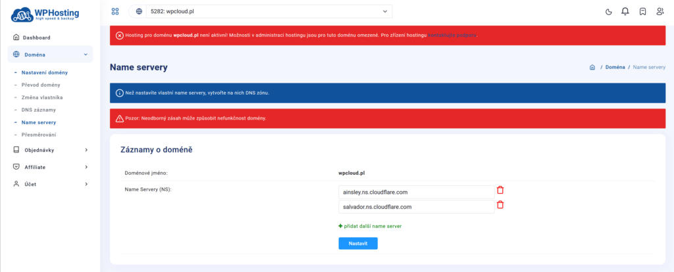Open the users account icon
Screen dimensions: 674x272
660,11
